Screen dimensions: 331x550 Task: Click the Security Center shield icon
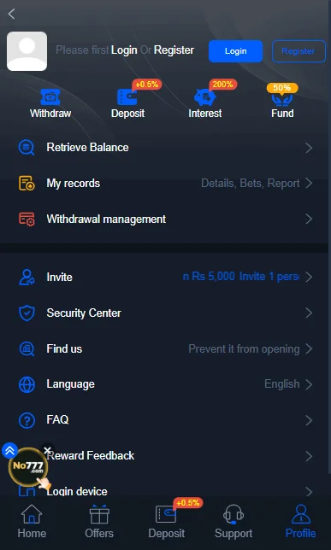point(27,313)
